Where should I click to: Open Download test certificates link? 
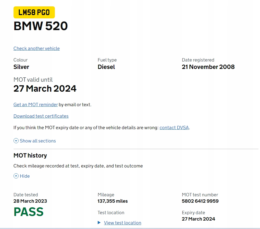[x=41, y=116]
